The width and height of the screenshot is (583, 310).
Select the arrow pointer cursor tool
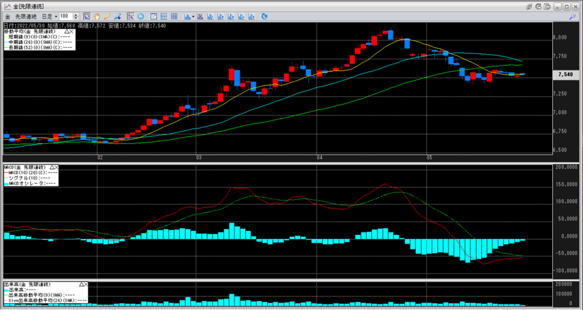pos(87,16)
